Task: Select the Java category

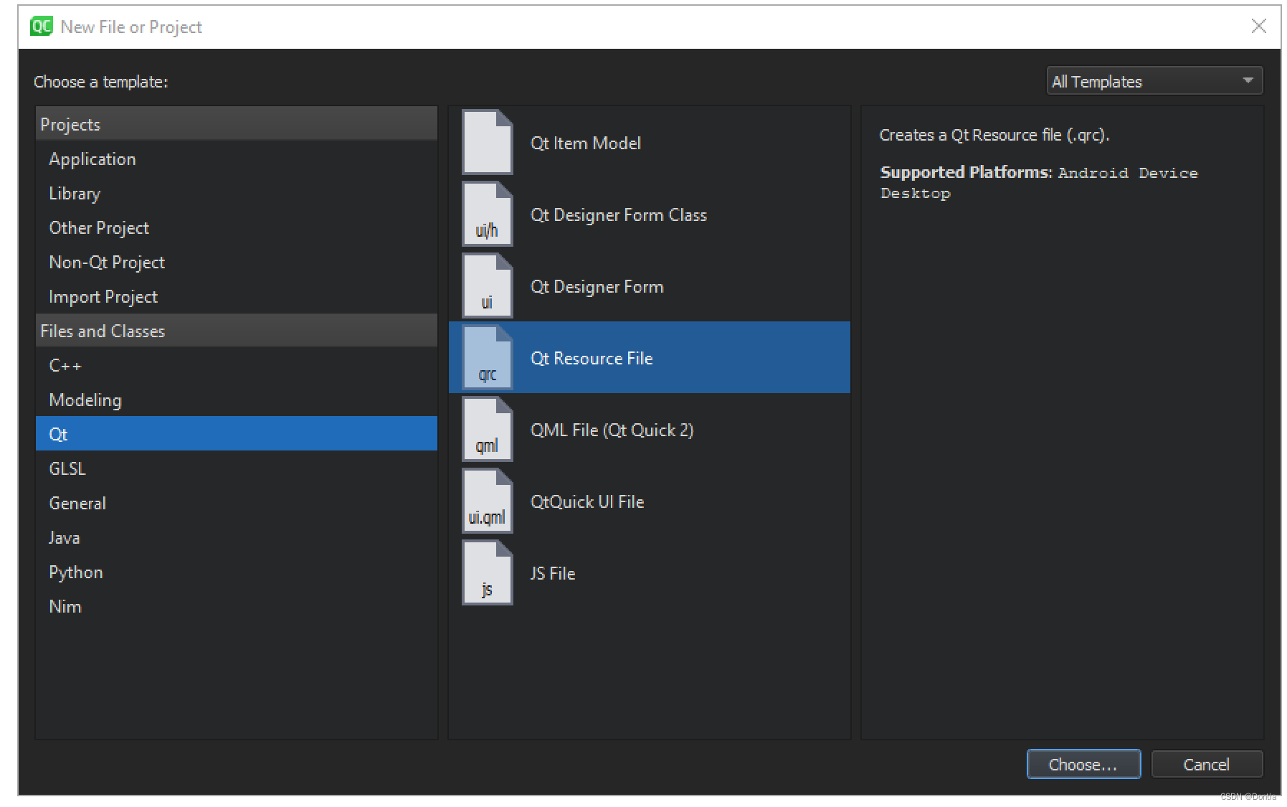Action: coord(236,538)
